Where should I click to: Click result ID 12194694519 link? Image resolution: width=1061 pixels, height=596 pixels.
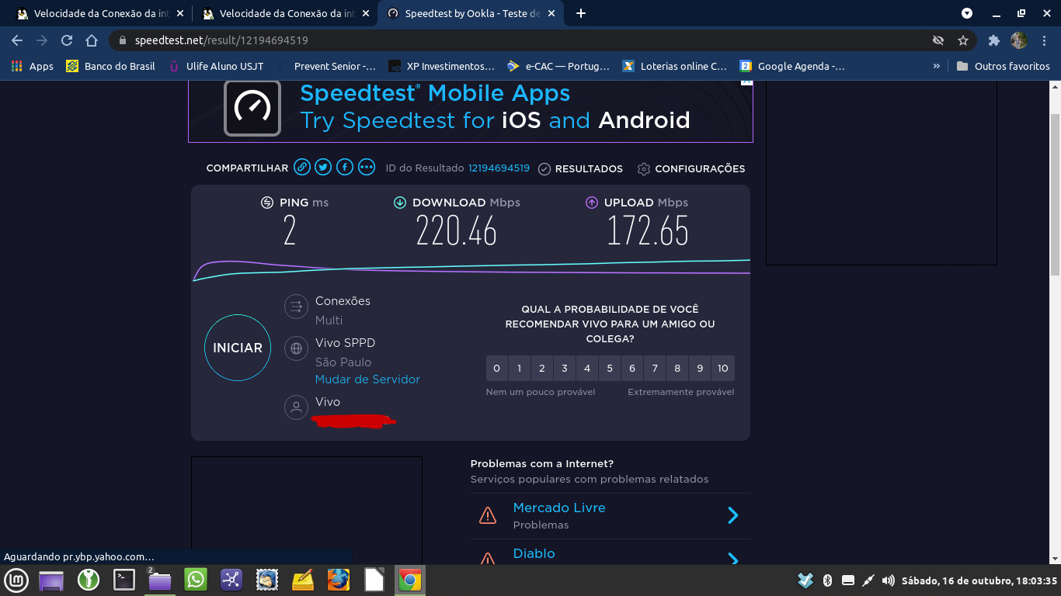coord(499,168)
